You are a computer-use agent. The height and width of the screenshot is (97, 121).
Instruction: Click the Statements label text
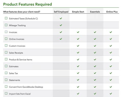pos(15,80)
